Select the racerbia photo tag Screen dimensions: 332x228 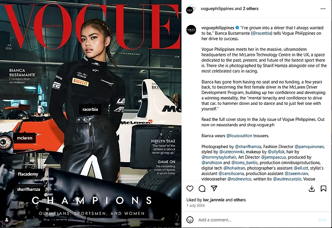tap(90, 109)
